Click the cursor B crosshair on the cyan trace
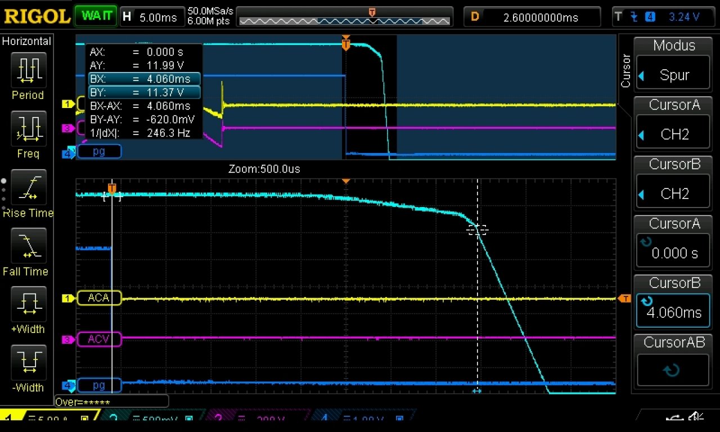The image size is (720, 432). (477, 229)
